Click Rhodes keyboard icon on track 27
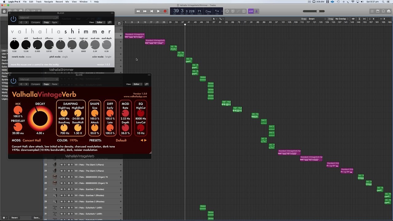This screenshot has height=221, width=393. [x=55, y=189]
